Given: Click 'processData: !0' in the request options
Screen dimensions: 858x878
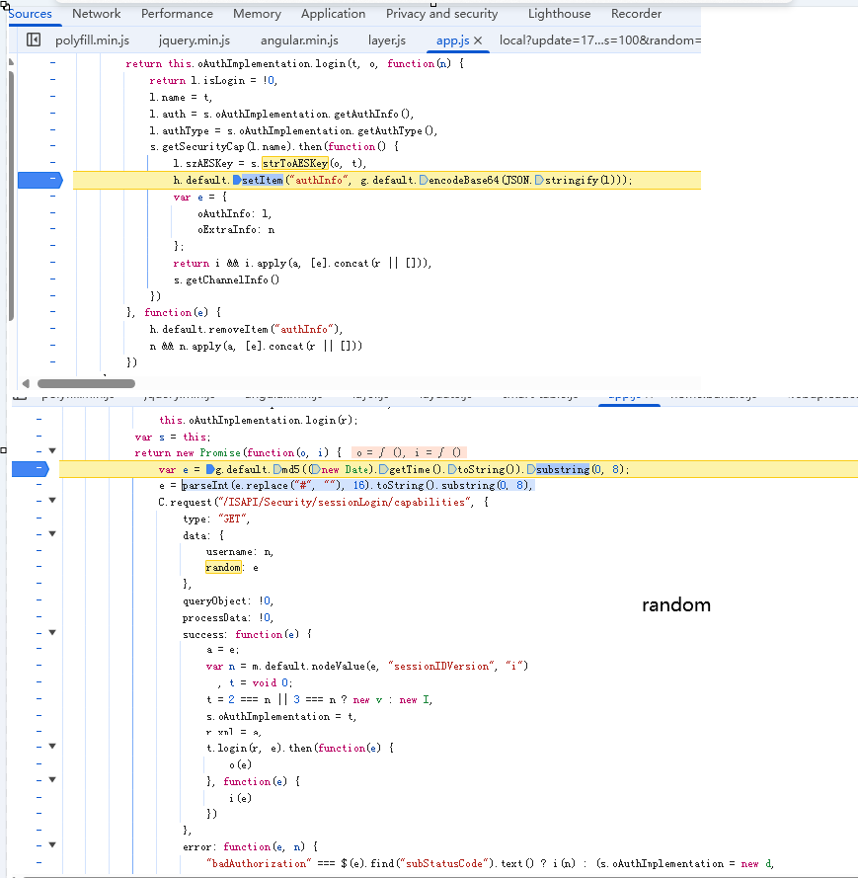Looking at the screenshot, I should (227, 617).
